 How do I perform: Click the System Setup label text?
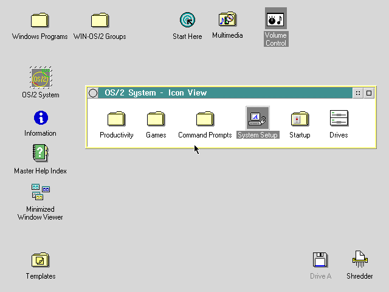click(x=258, y=135)
